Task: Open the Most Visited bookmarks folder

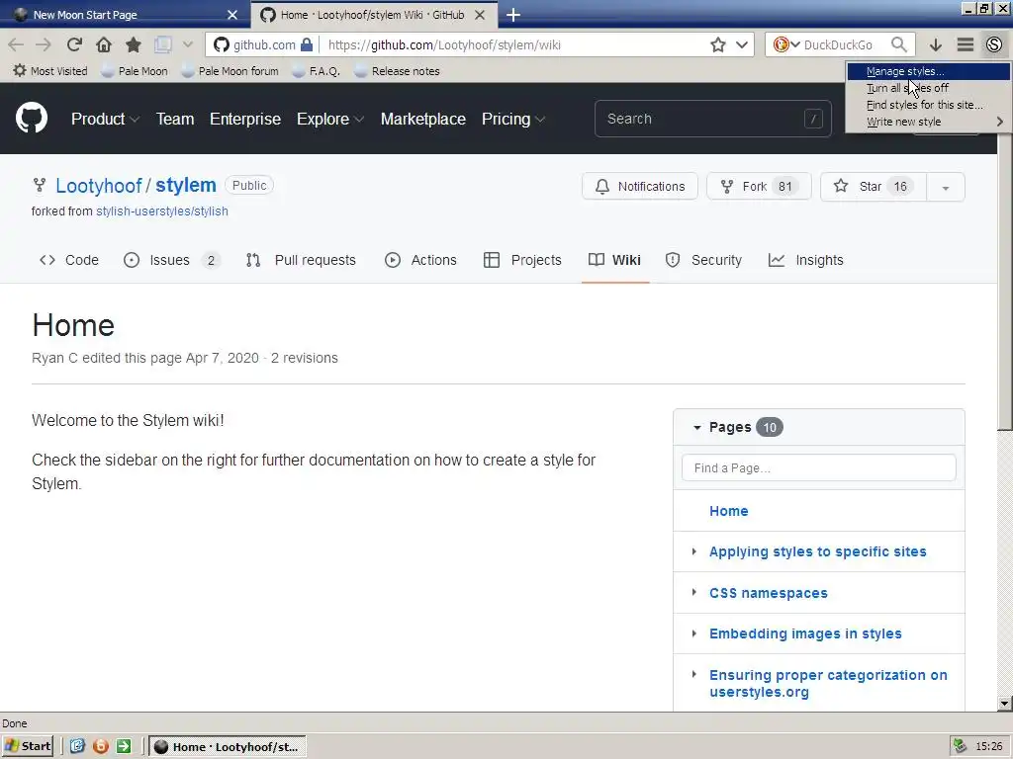Action: (50, 71)
